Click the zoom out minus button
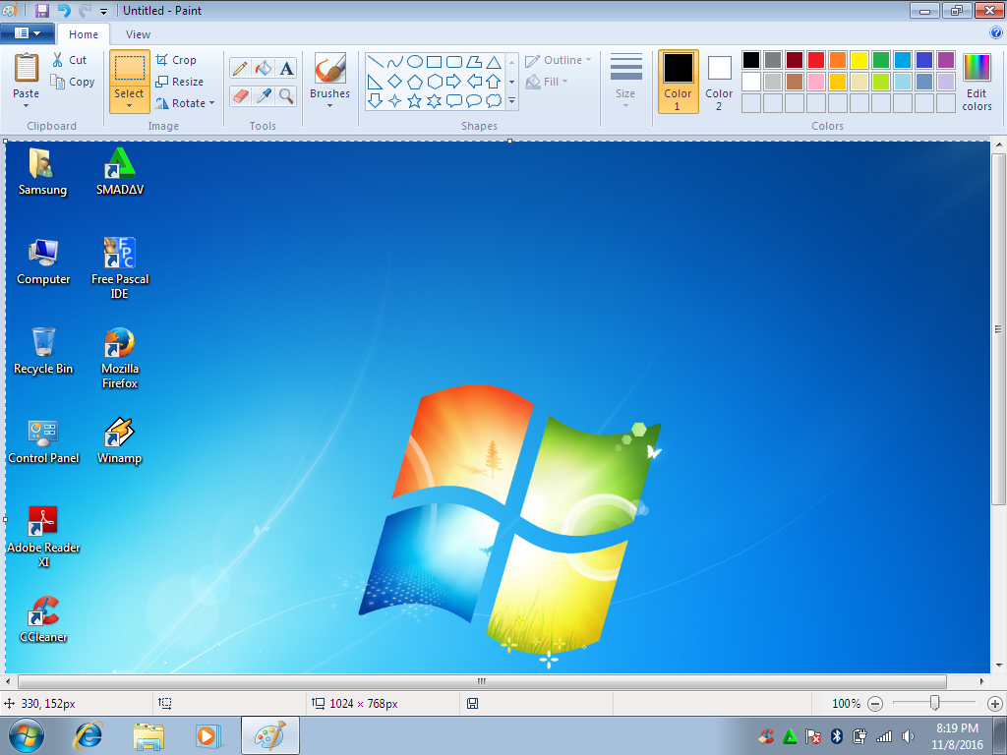This screenshot has height=755, width=1007. (875, 704)
